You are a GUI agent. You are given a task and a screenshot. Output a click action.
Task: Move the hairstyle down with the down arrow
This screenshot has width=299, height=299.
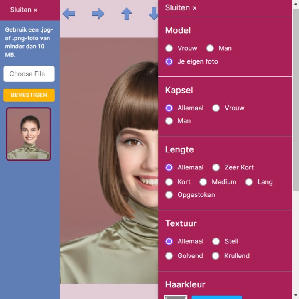154,14
